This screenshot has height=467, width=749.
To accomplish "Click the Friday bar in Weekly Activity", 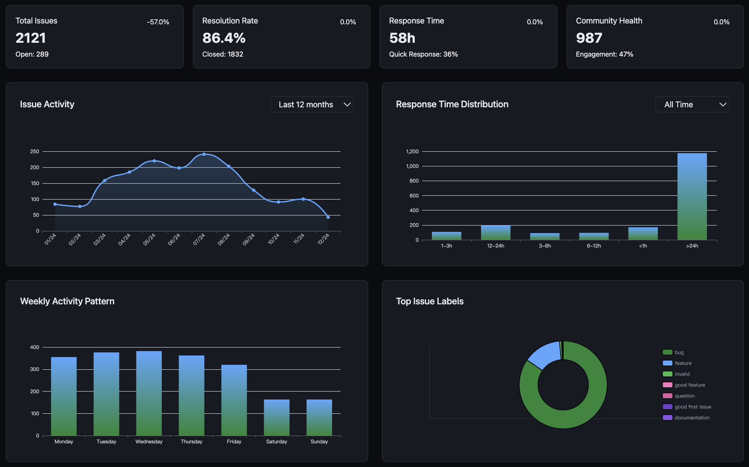I will tap(234, 400).
